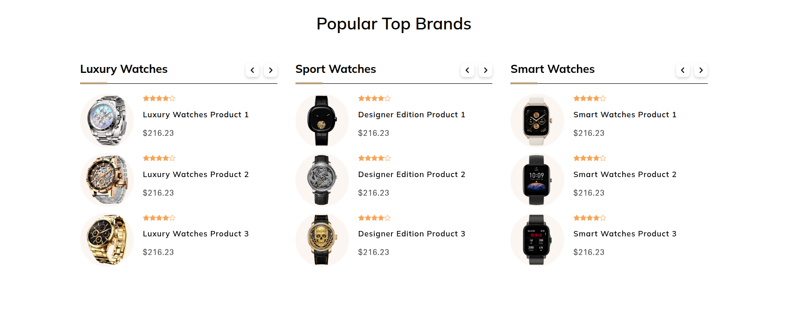The width and height of the screenshot is (810, 317).
Task: Open Smart Watches Product 1 title
Action: (624, 115)
